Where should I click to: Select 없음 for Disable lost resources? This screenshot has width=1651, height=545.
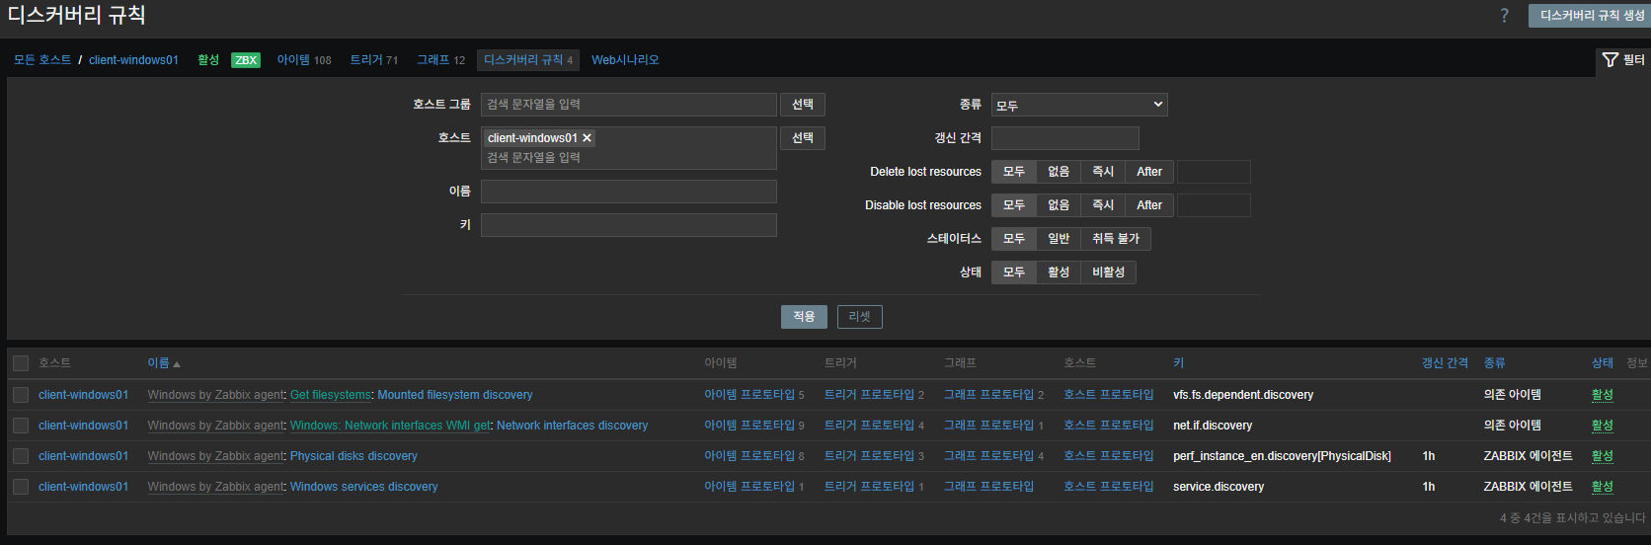pyautogui.click(x=1059, y=205)
